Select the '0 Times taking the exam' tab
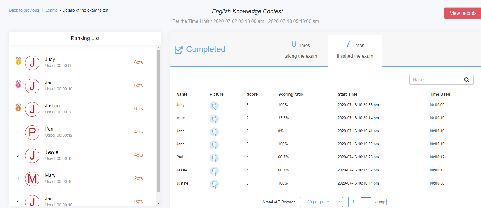The height and width of the screenshot is (208, 481). [301, 50]
